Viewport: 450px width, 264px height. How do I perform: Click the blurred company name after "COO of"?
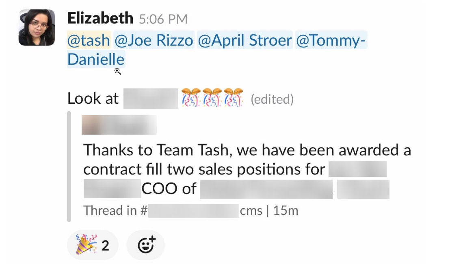[266, 189]
